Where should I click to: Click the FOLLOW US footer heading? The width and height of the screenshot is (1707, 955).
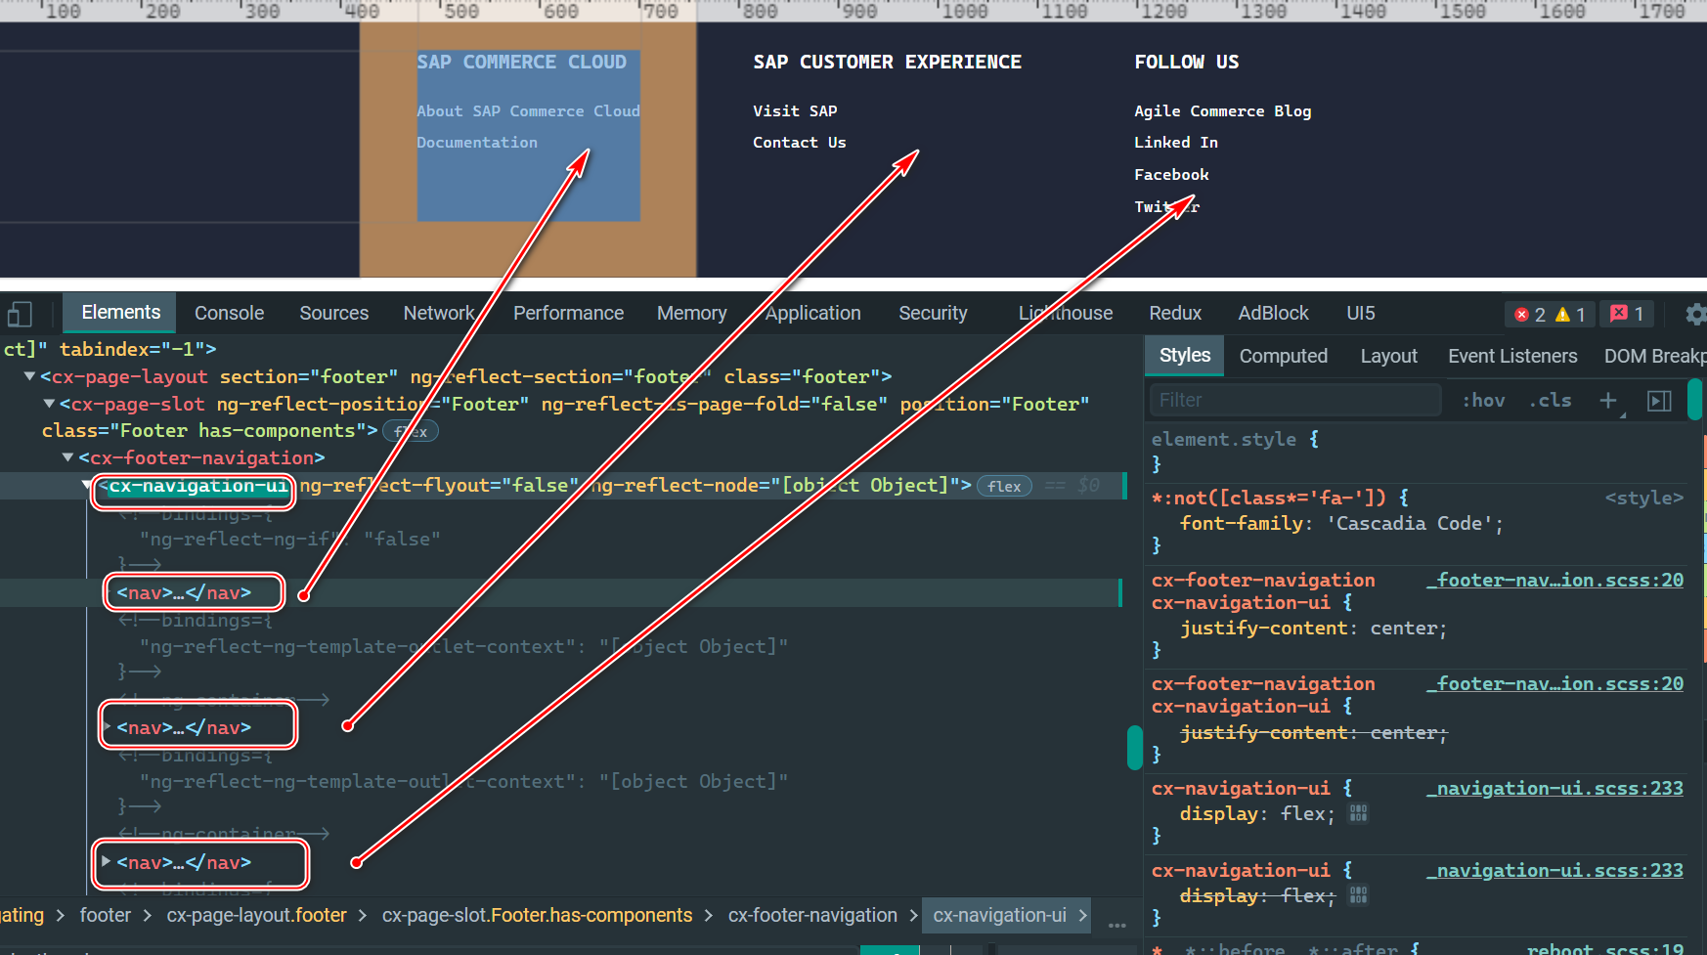(1187, 62)
